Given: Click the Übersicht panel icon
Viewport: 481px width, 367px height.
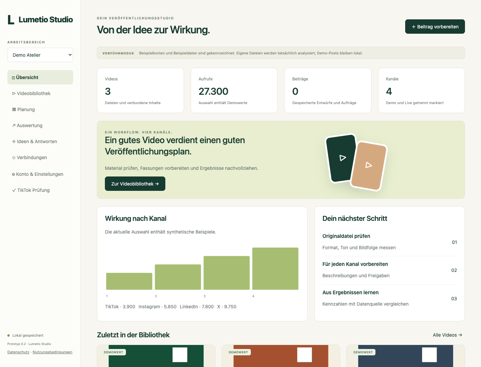Looking at the screenshot, I should point(13,78).
